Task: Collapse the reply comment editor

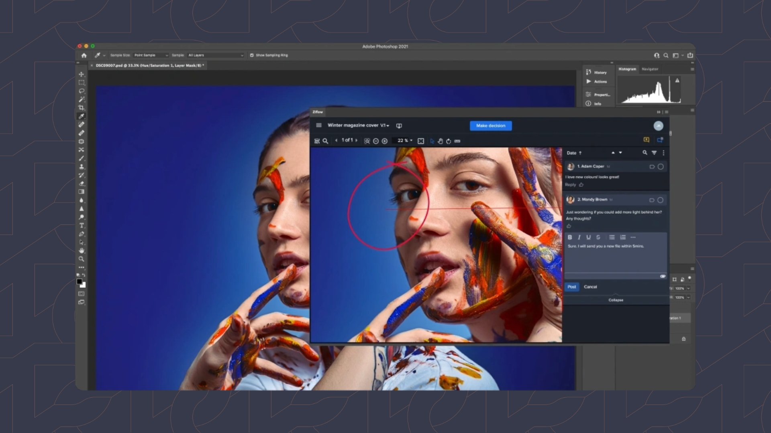Action: 616,300
